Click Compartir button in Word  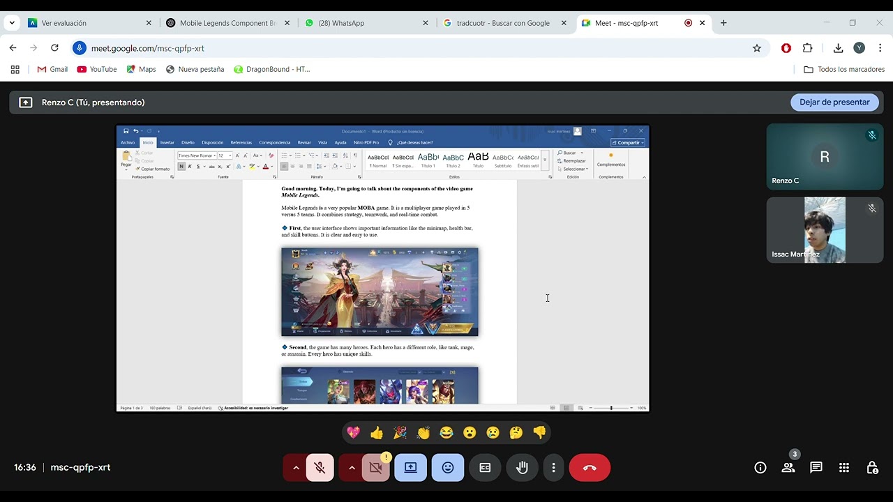(628, 142)
